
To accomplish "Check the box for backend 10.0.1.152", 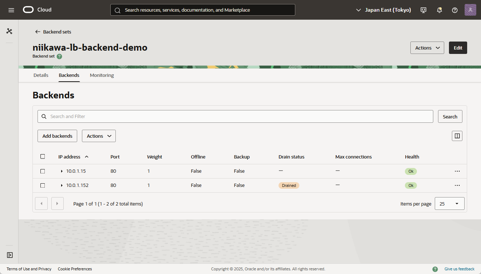I will (43, 185).
